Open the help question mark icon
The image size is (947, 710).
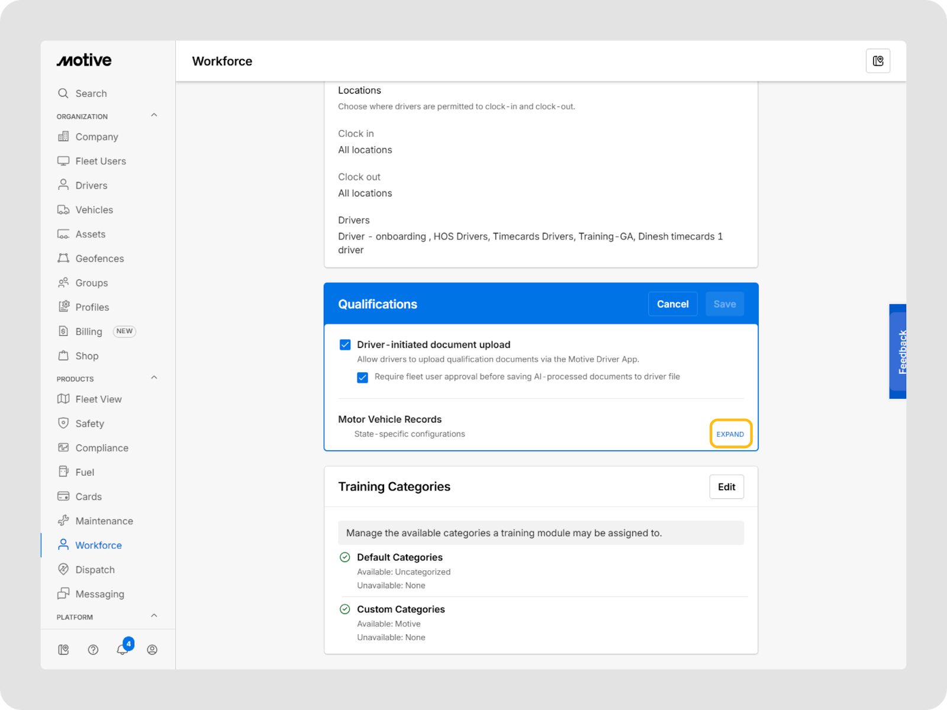point(93,650)
